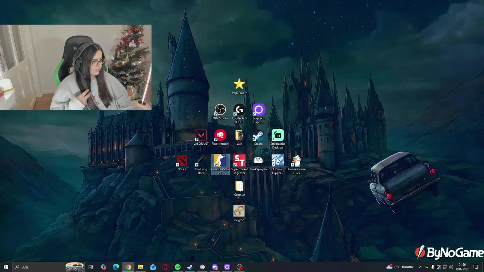Expand hidden system tray icons

pyautogui.click(x=420, y=267)
